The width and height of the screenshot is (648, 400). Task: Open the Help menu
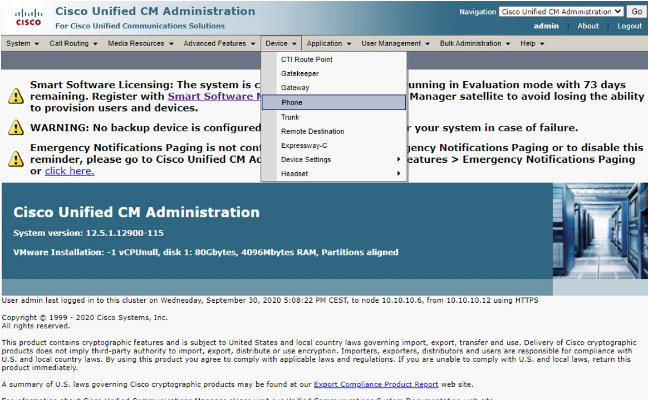click(532, 43)
